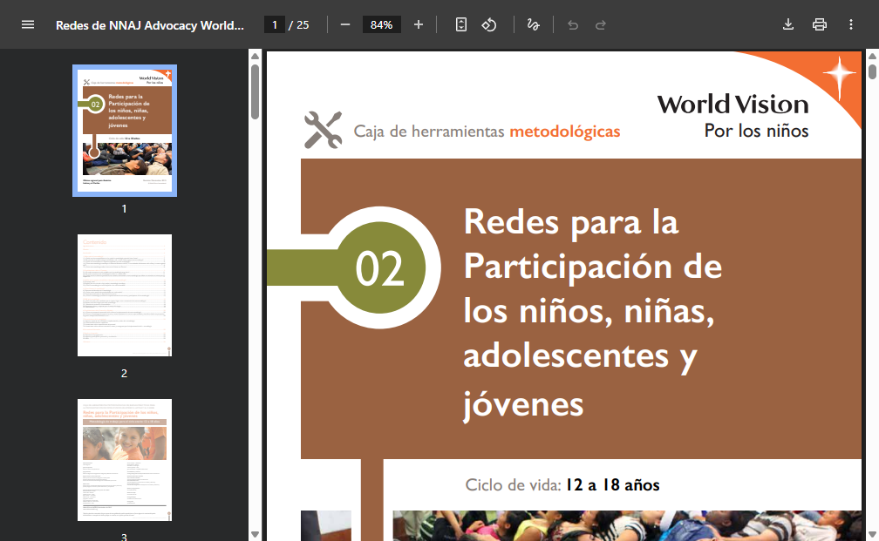The image size is (879, 541).
Task: Click the redo arrow icon
Action: pyautogui.click(x=600, y=24)
